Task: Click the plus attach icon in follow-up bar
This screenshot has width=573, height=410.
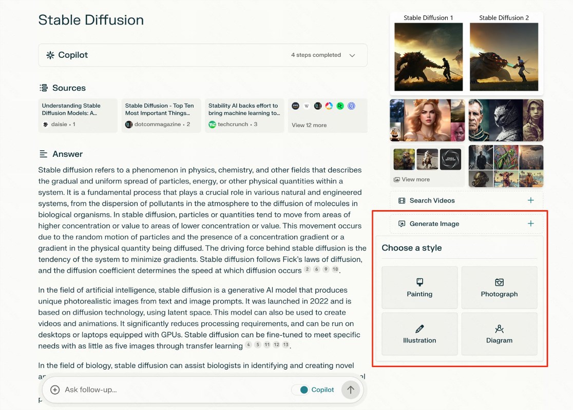Action: [x=55, y=389]
